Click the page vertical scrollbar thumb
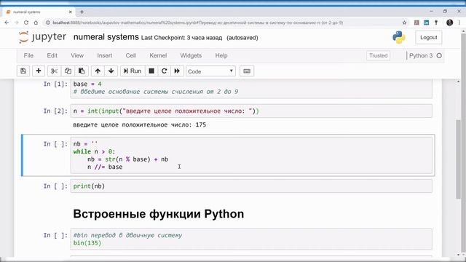The width and height of the screenshot is (466, 262). pyautogui.click(x=458, y=159)
